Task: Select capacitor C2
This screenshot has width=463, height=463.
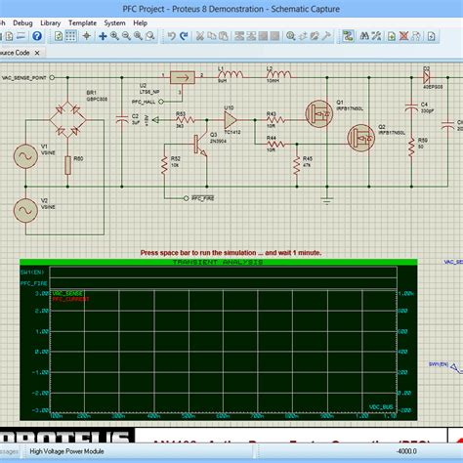Action: (122, 120)
